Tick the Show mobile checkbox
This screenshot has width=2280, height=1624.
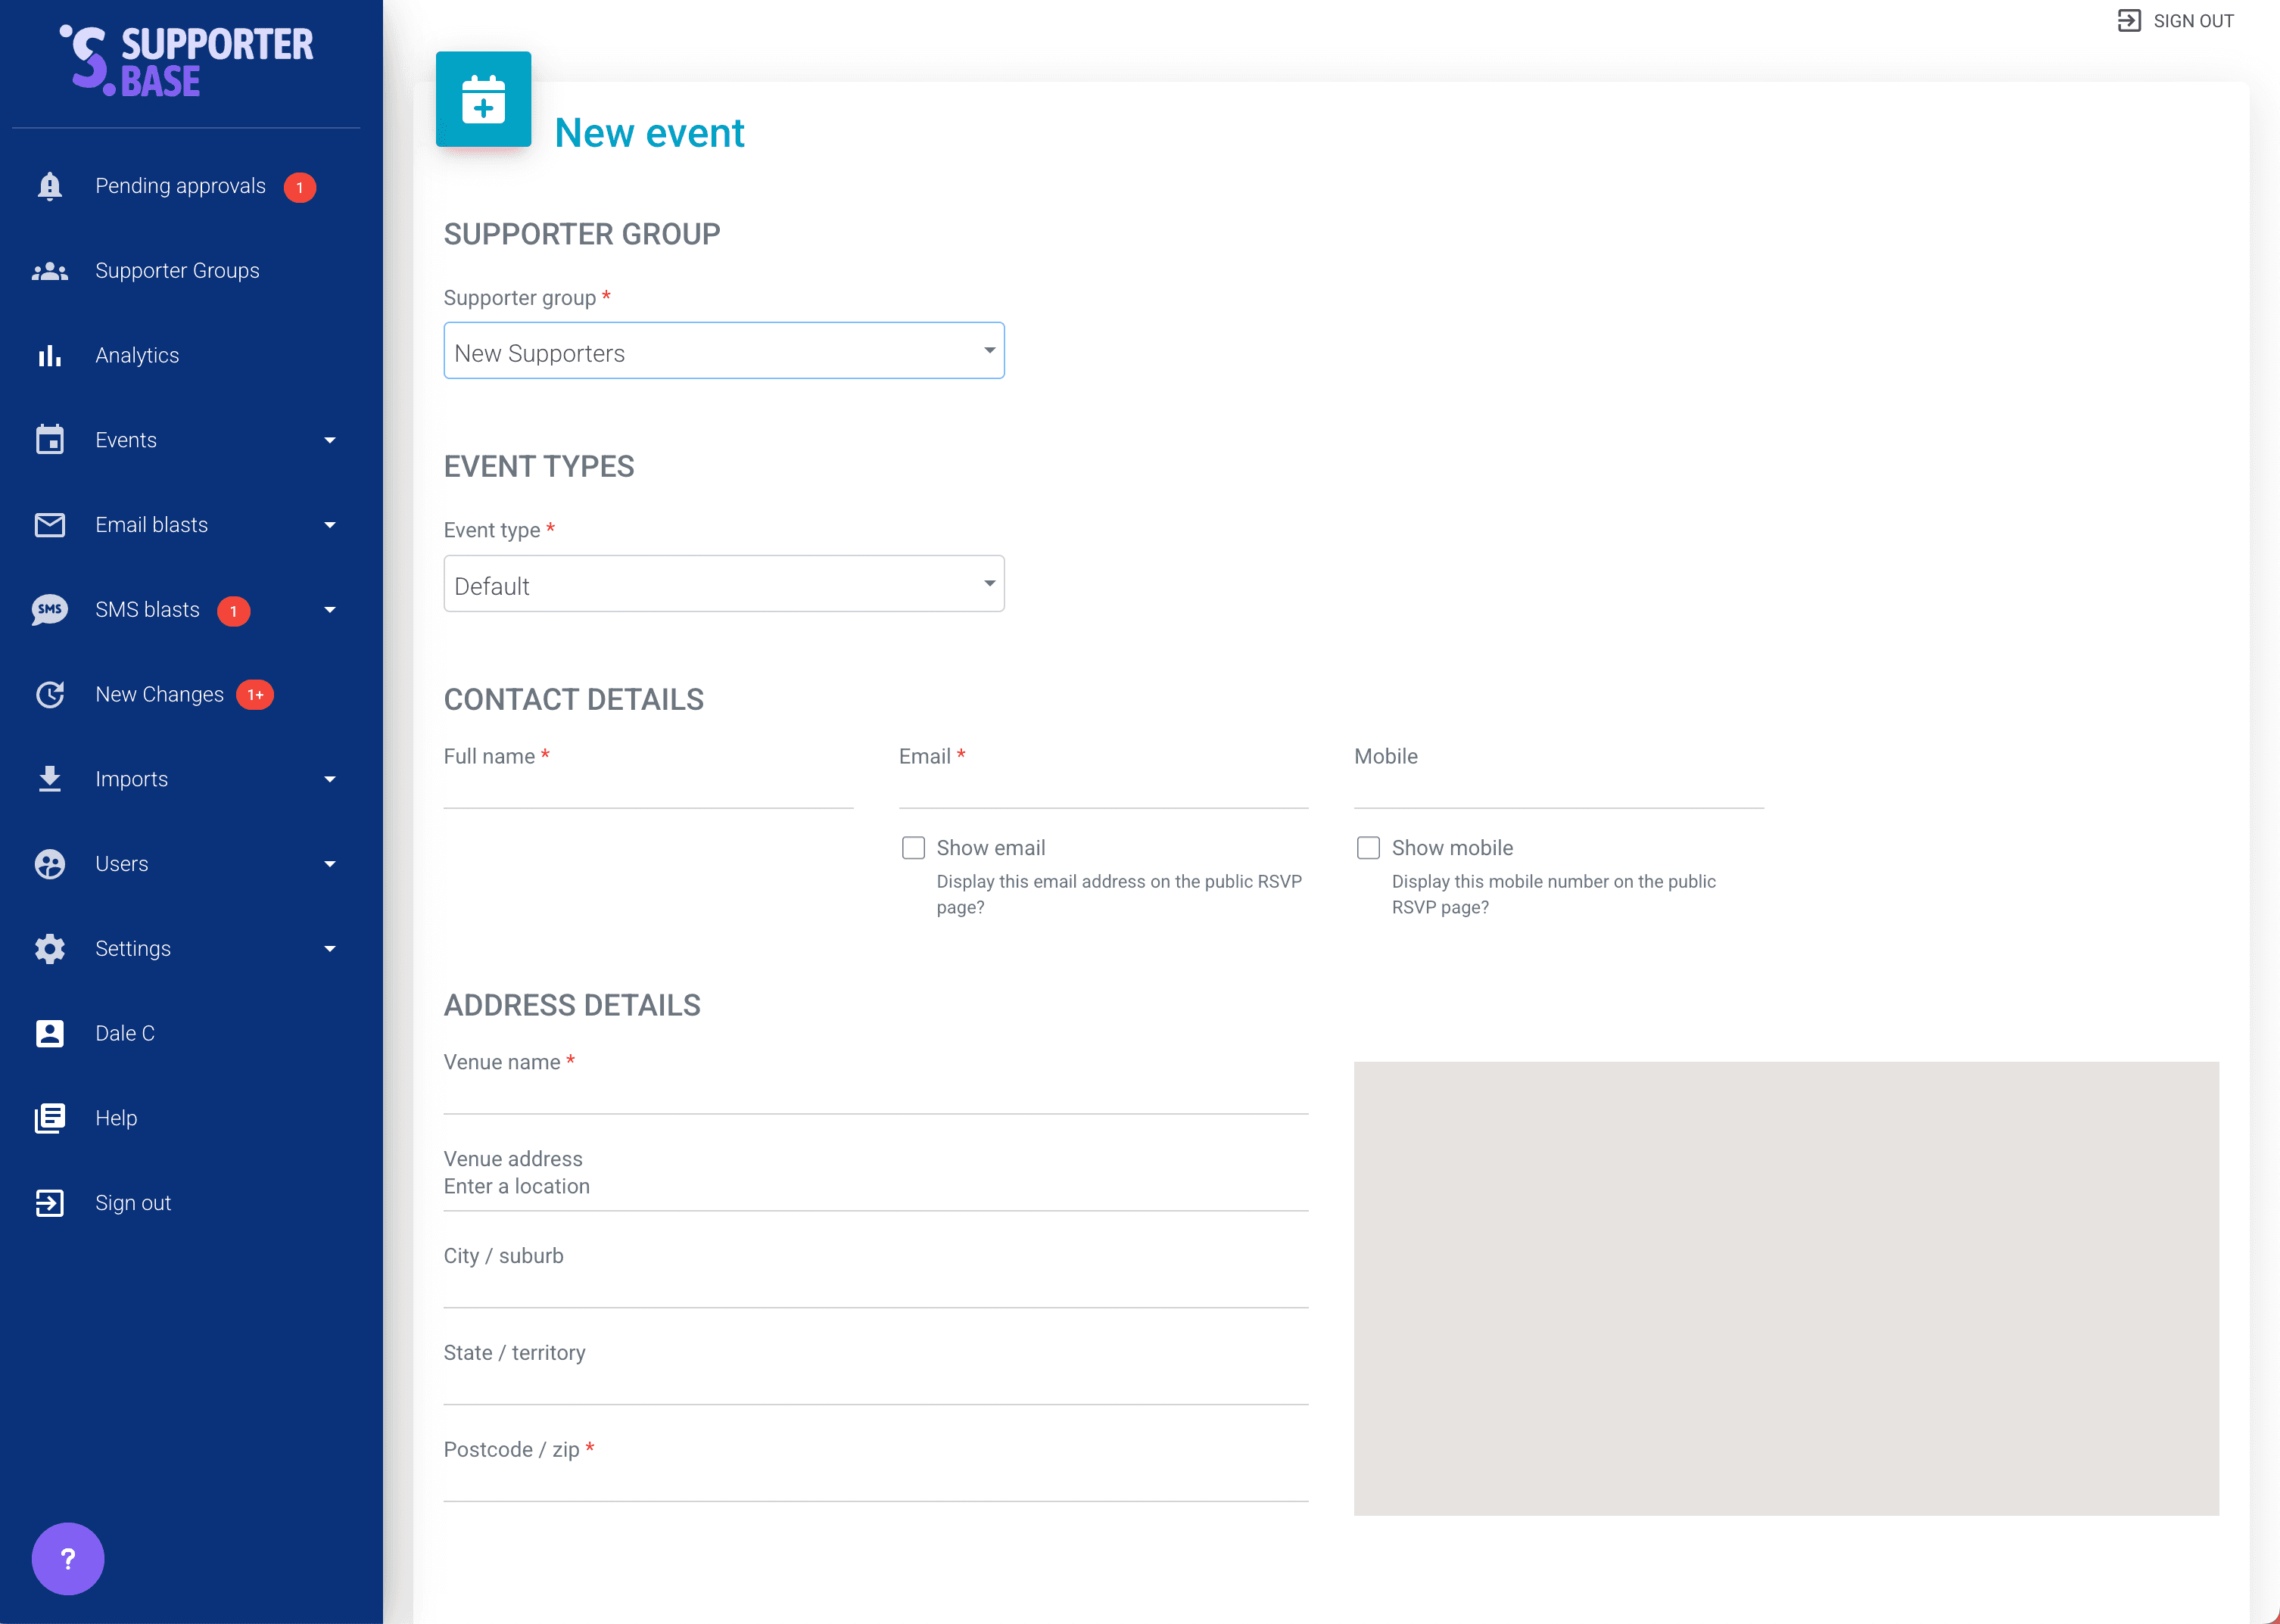coord(1368,848)
